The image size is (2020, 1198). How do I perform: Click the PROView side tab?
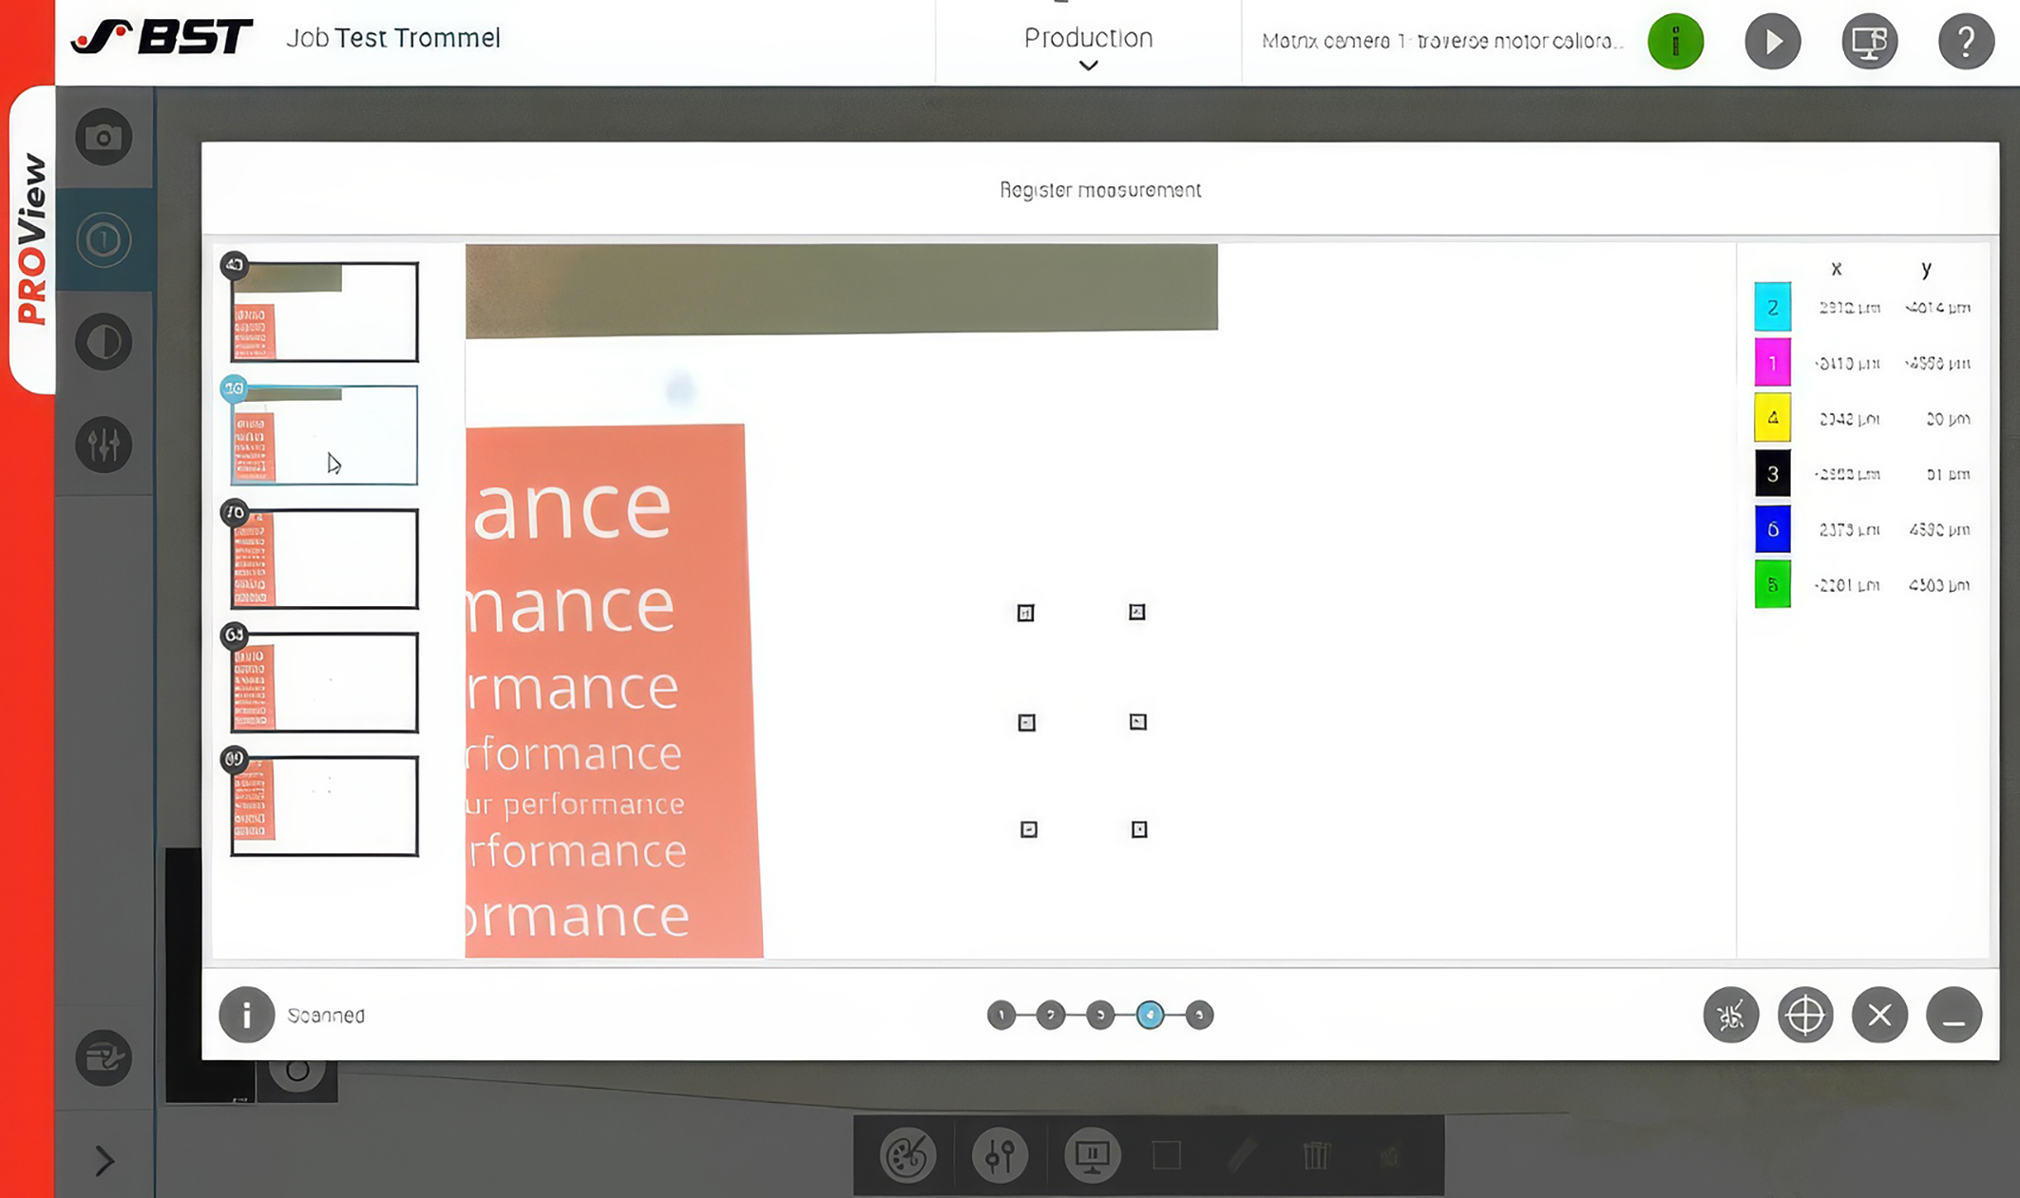(x=32, y=239)
